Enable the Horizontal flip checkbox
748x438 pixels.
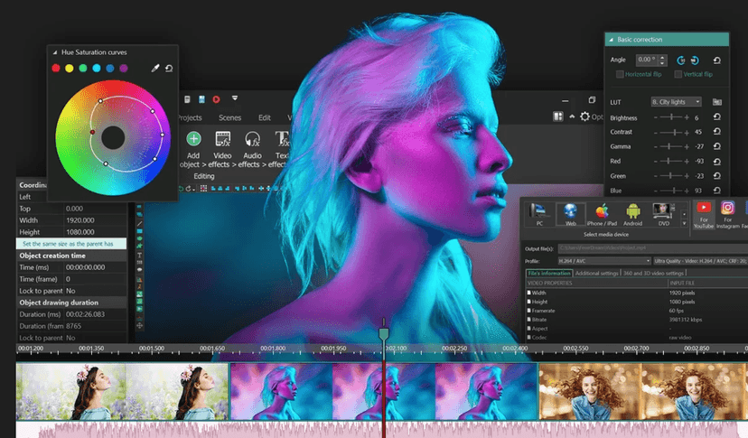point(620,74)
